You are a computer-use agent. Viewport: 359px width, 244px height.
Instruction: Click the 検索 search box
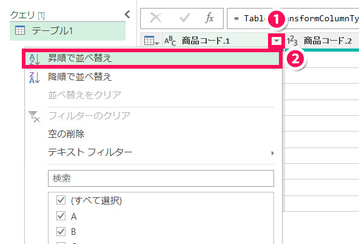pos(161,178)
